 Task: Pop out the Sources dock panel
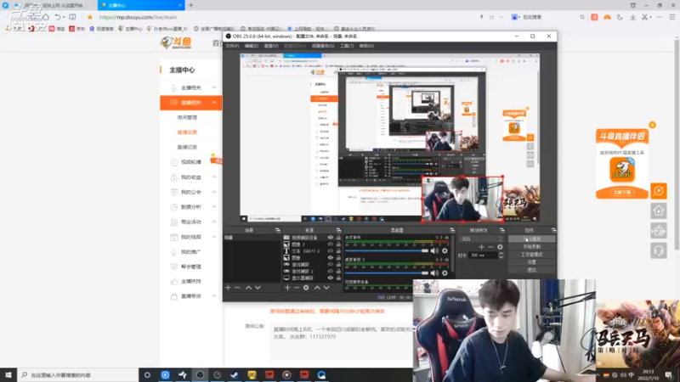point(338,230)
